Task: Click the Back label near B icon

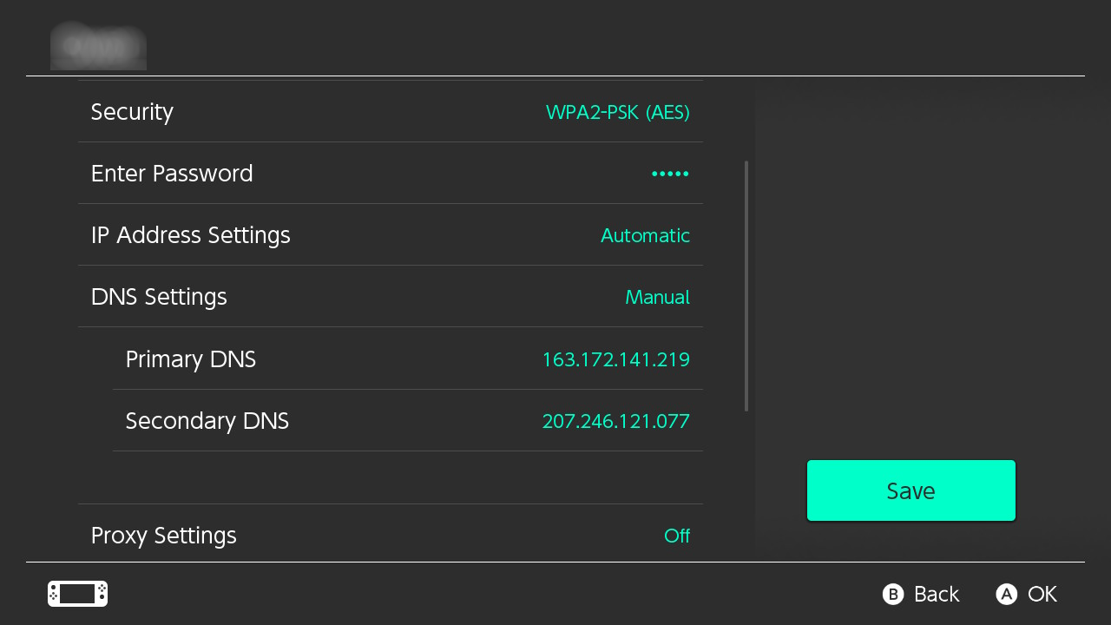Action: tap(936, 594)
